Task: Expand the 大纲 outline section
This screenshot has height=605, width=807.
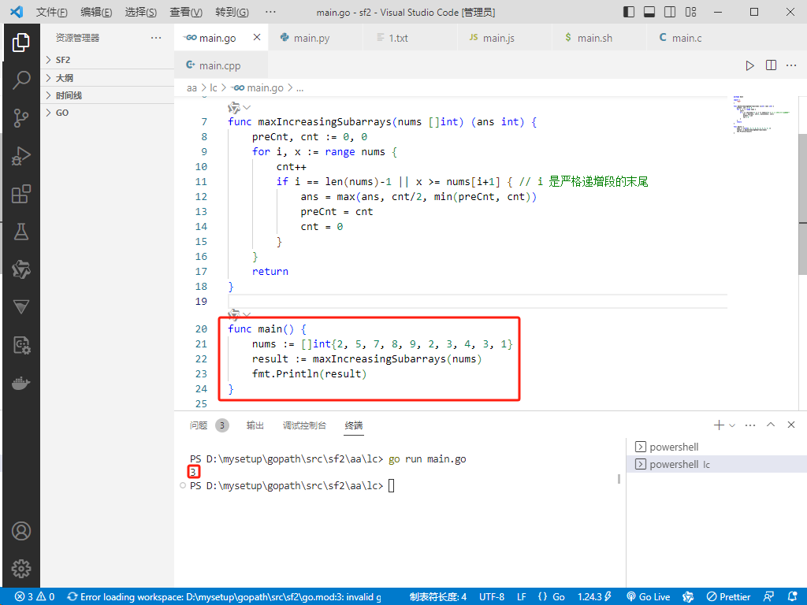Action: (x=107, y=78)
